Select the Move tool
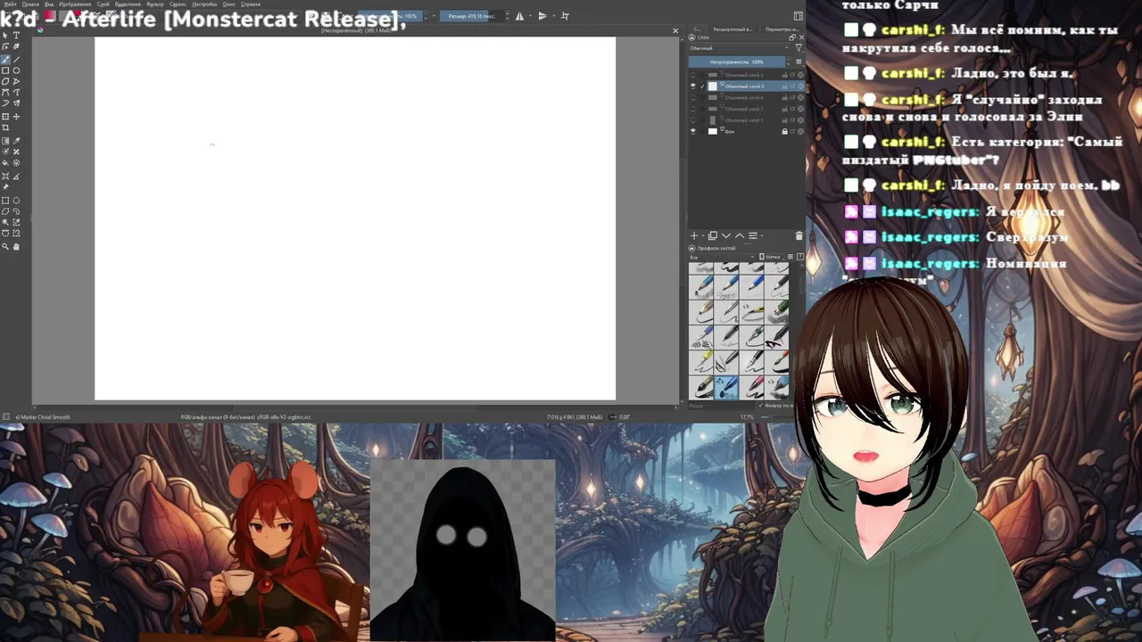This screenshot has width=1142, height=642. tap(16, 116)
